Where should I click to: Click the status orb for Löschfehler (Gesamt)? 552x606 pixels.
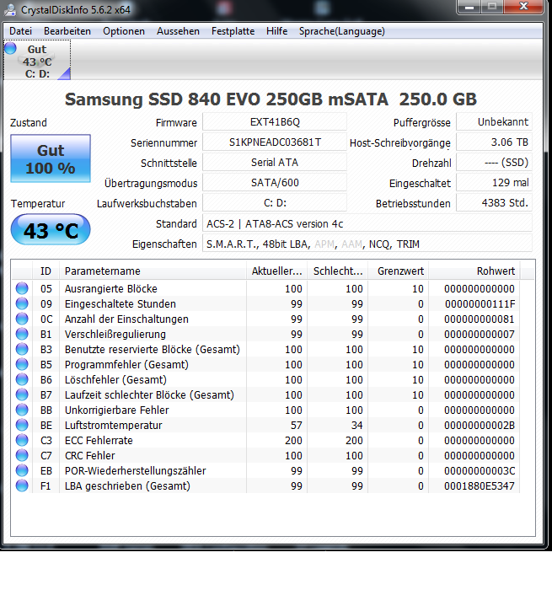tap(22, 379)
